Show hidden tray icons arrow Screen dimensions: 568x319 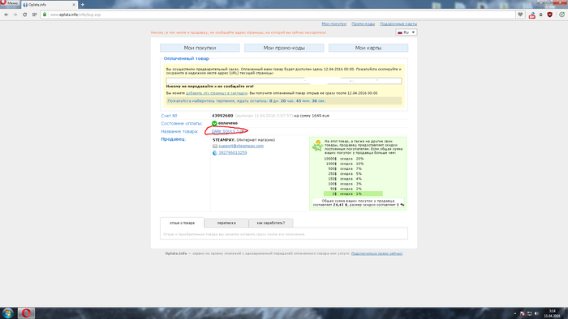tap(515, 313)
